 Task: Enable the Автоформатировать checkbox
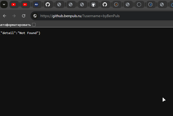coord(34,25)
